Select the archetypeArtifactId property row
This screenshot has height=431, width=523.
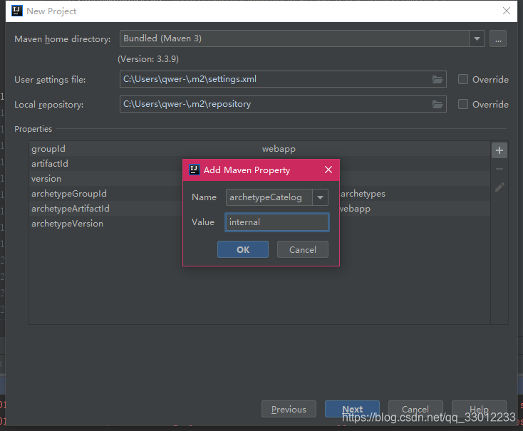(259, 209)
